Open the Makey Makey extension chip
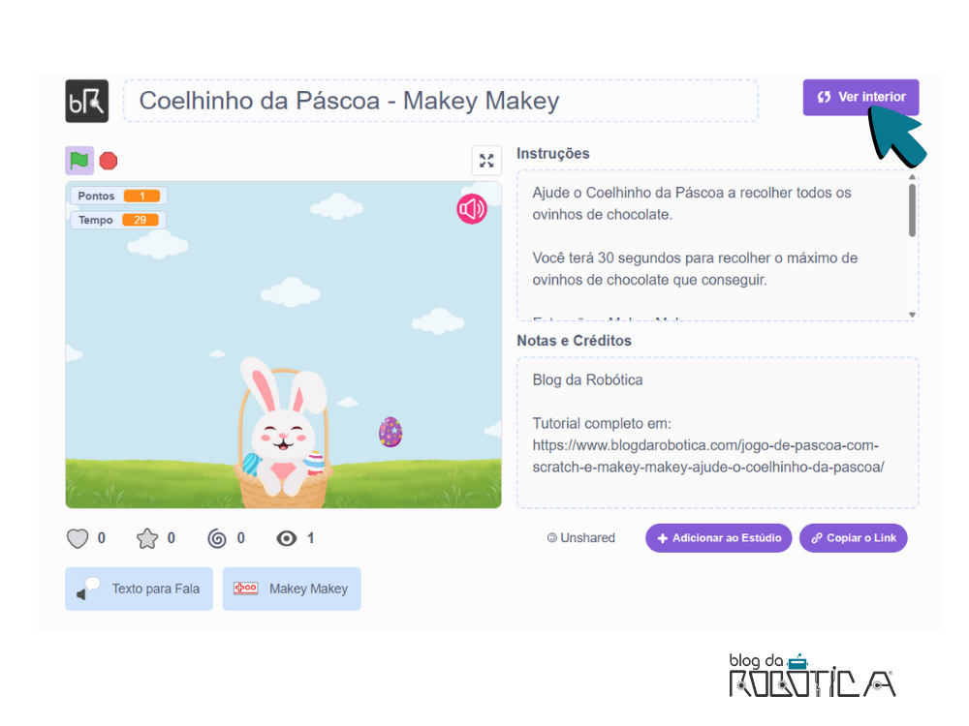 tap(292, 589)
